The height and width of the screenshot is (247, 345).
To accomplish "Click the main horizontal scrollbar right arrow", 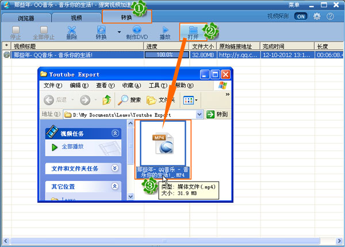I will [339, 241].
